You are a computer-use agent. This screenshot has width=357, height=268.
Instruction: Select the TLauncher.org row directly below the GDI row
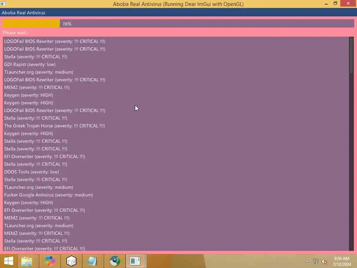pyautogui.click(x=39, y=72)
